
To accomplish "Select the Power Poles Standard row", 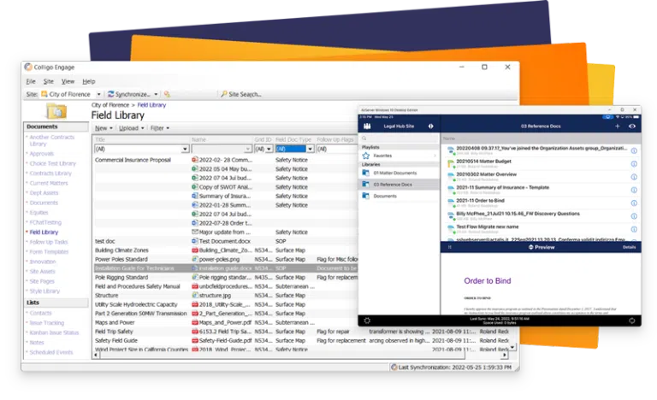I will click(226, 259).
